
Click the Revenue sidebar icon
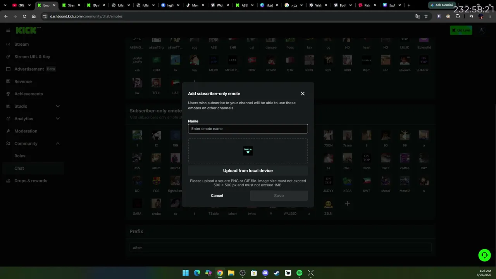point(8,81)
